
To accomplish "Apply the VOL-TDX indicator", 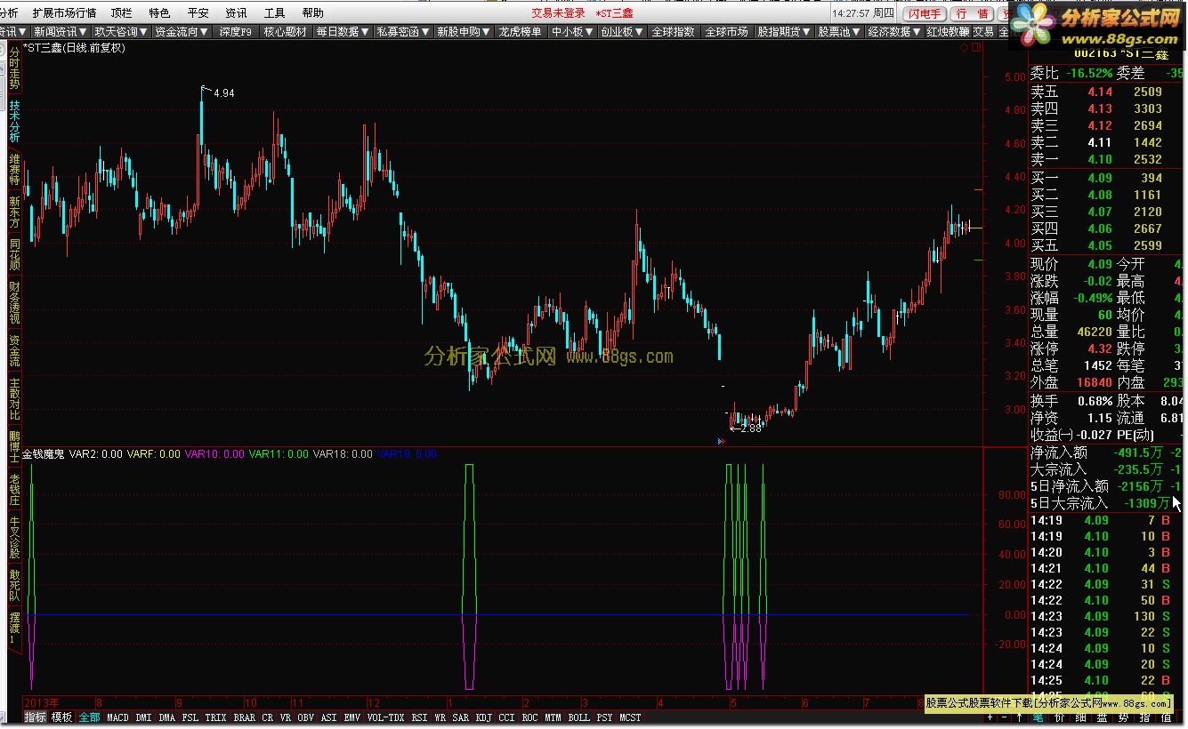I will [385, 717].
